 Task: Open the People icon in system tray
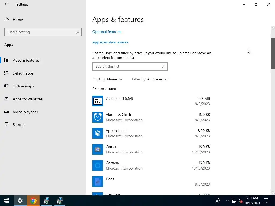click(218, 201)
